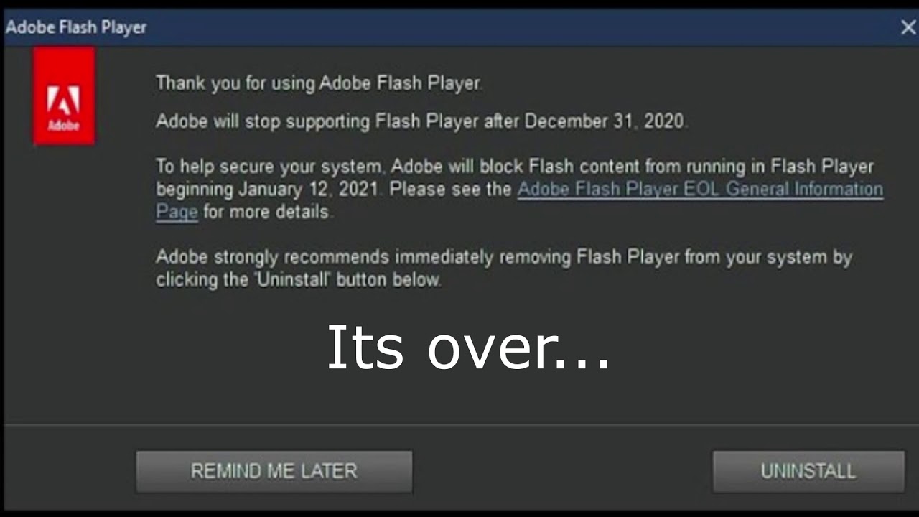This screenshot has width=919, height=517.
Task: Click the underlined 'Page' link text
Action: 177,212
